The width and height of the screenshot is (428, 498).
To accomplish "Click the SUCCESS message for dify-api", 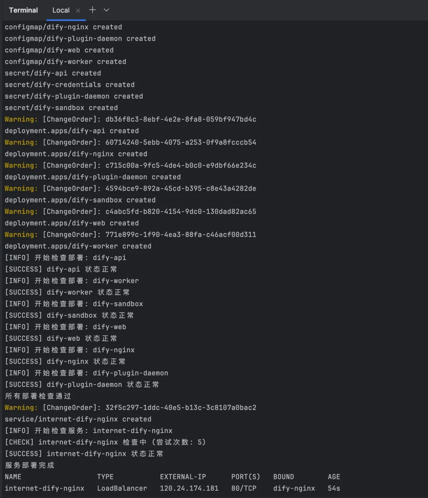I will coord(61,269).
